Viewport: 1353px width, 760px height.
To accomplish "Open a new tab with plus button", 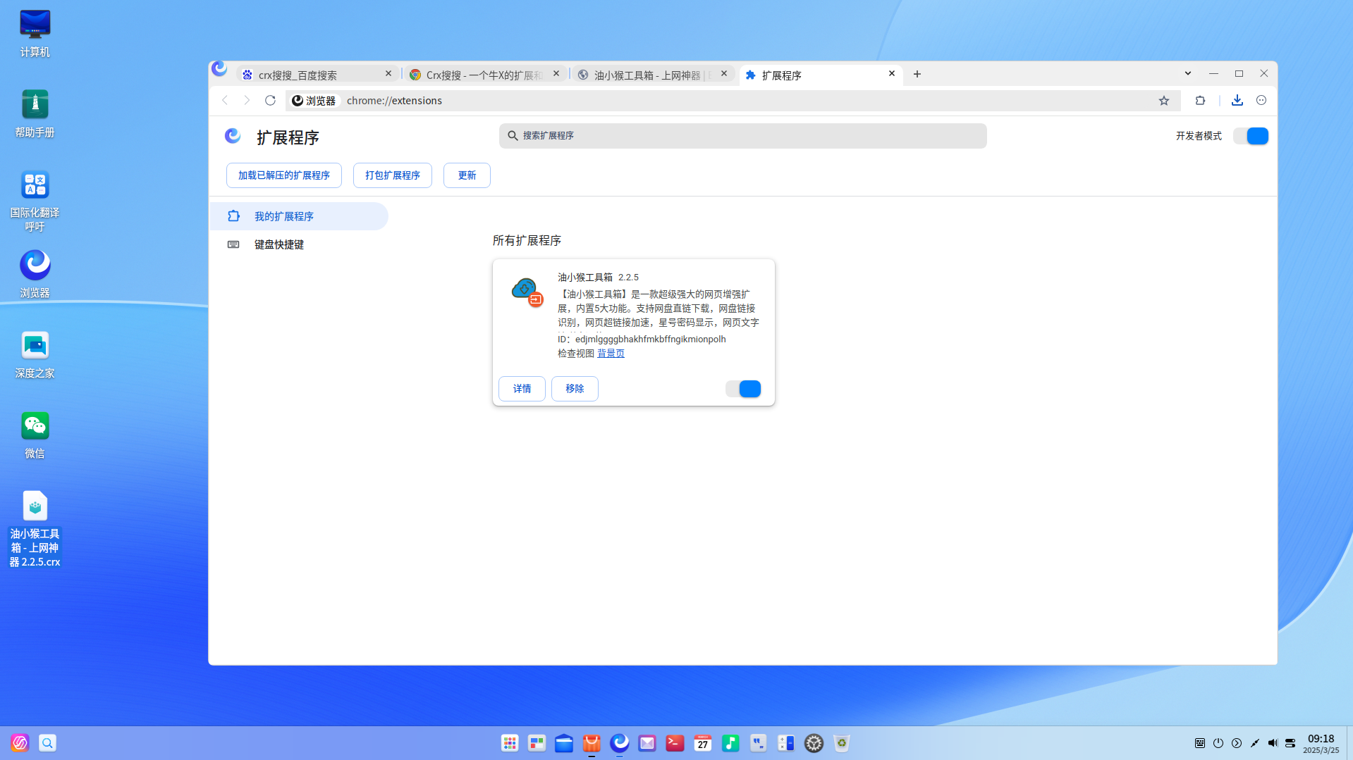I will pos(917,74).
